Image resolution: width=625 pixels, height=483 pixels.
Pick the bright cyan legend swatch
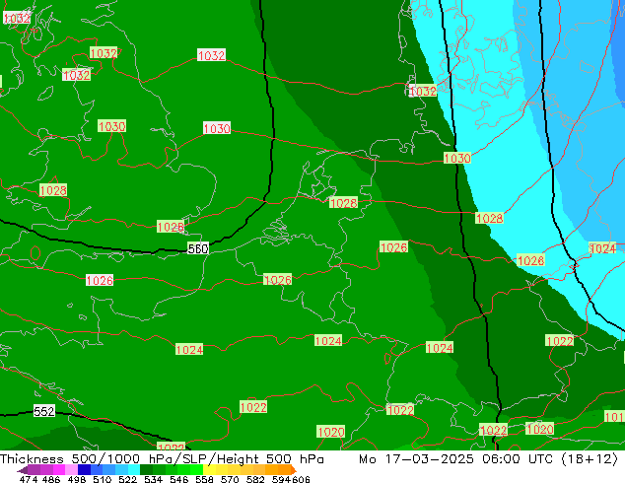coord(134,470)
